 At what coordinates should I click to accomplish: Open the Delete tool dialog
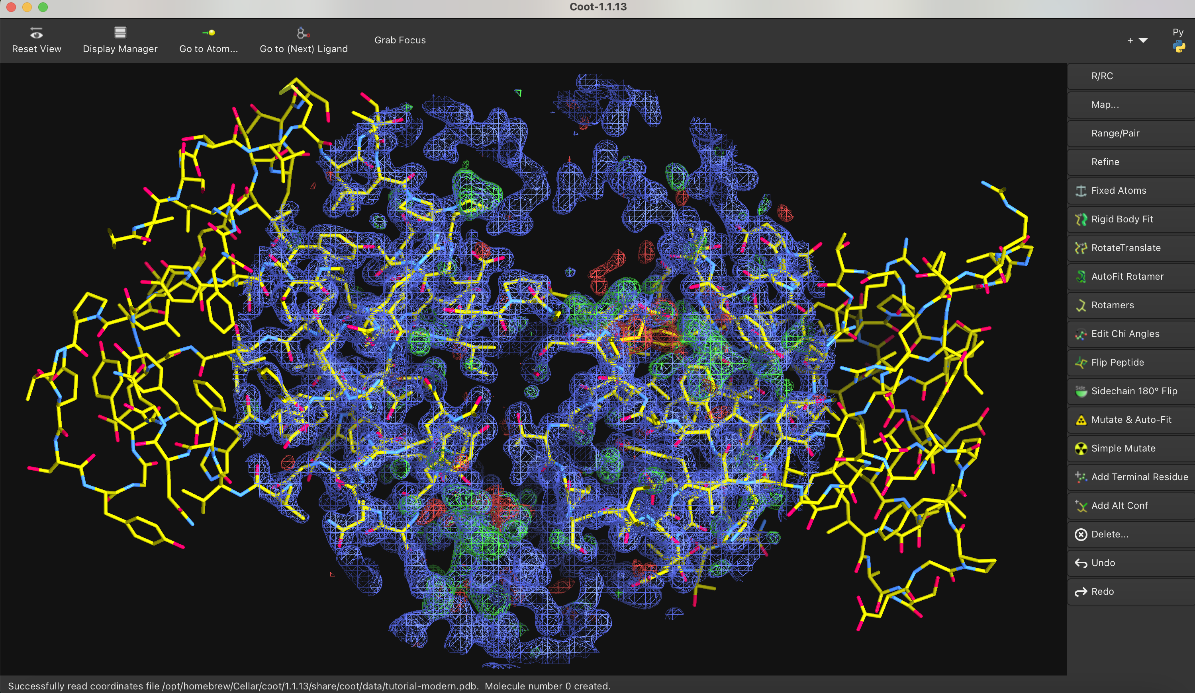(1109, 534)
